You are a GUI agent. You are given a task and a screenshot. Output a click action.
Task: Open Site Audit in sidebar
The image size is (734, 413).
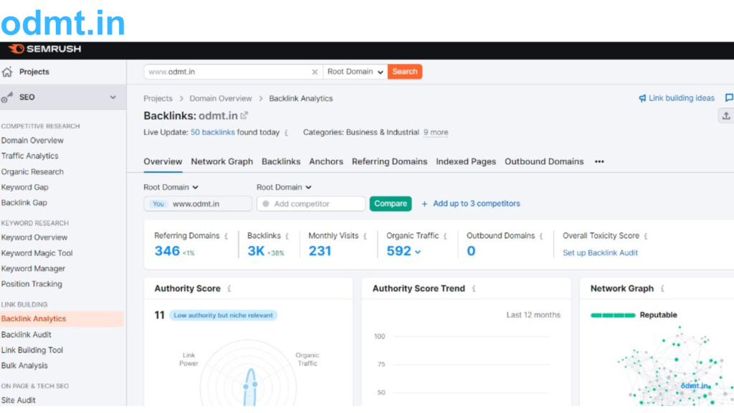pyautogui.click(x=18, y=400)
